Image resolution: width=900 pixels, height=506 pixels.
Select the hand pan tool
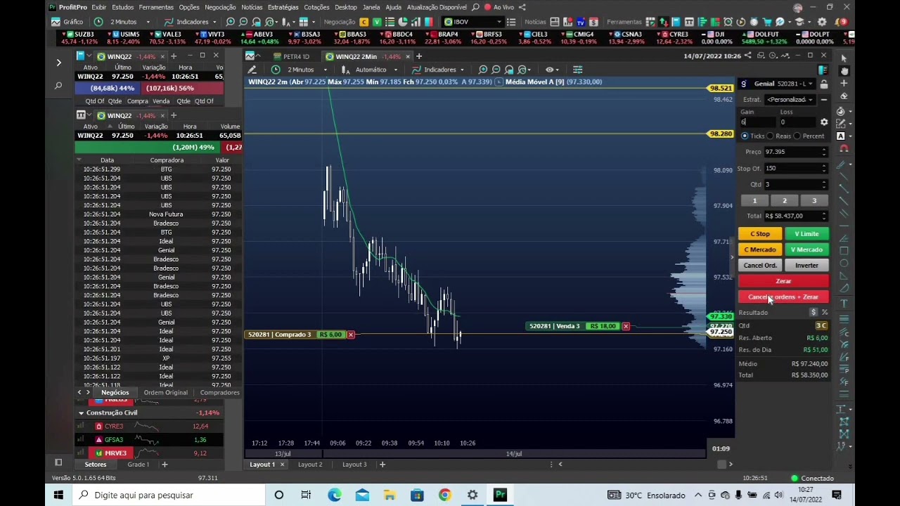pos(844,71)
